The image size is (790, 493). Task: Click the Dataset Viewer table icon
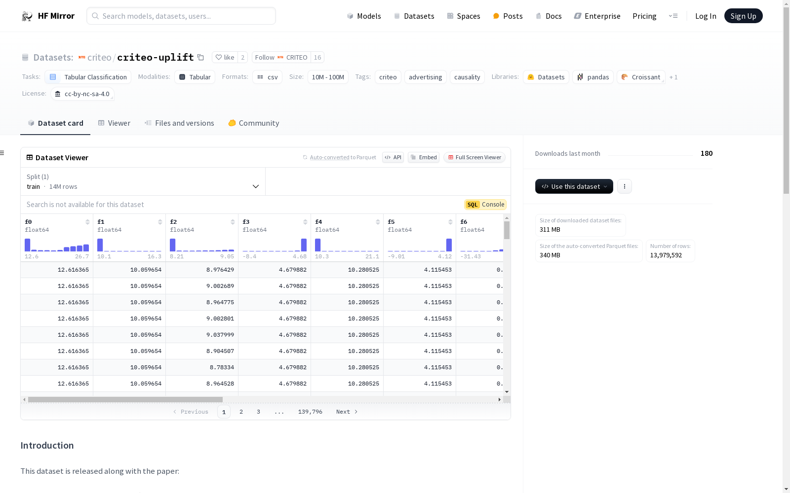coord(30,157)
